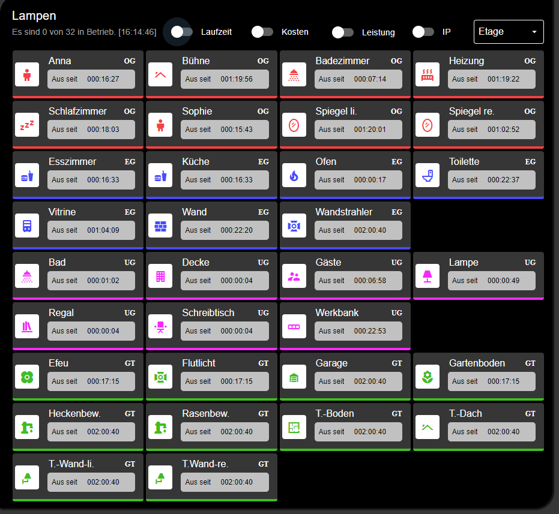The image size is (559, 514).
Task: Click the Anna lamp person icon
Action: click(x=27, y=75)
